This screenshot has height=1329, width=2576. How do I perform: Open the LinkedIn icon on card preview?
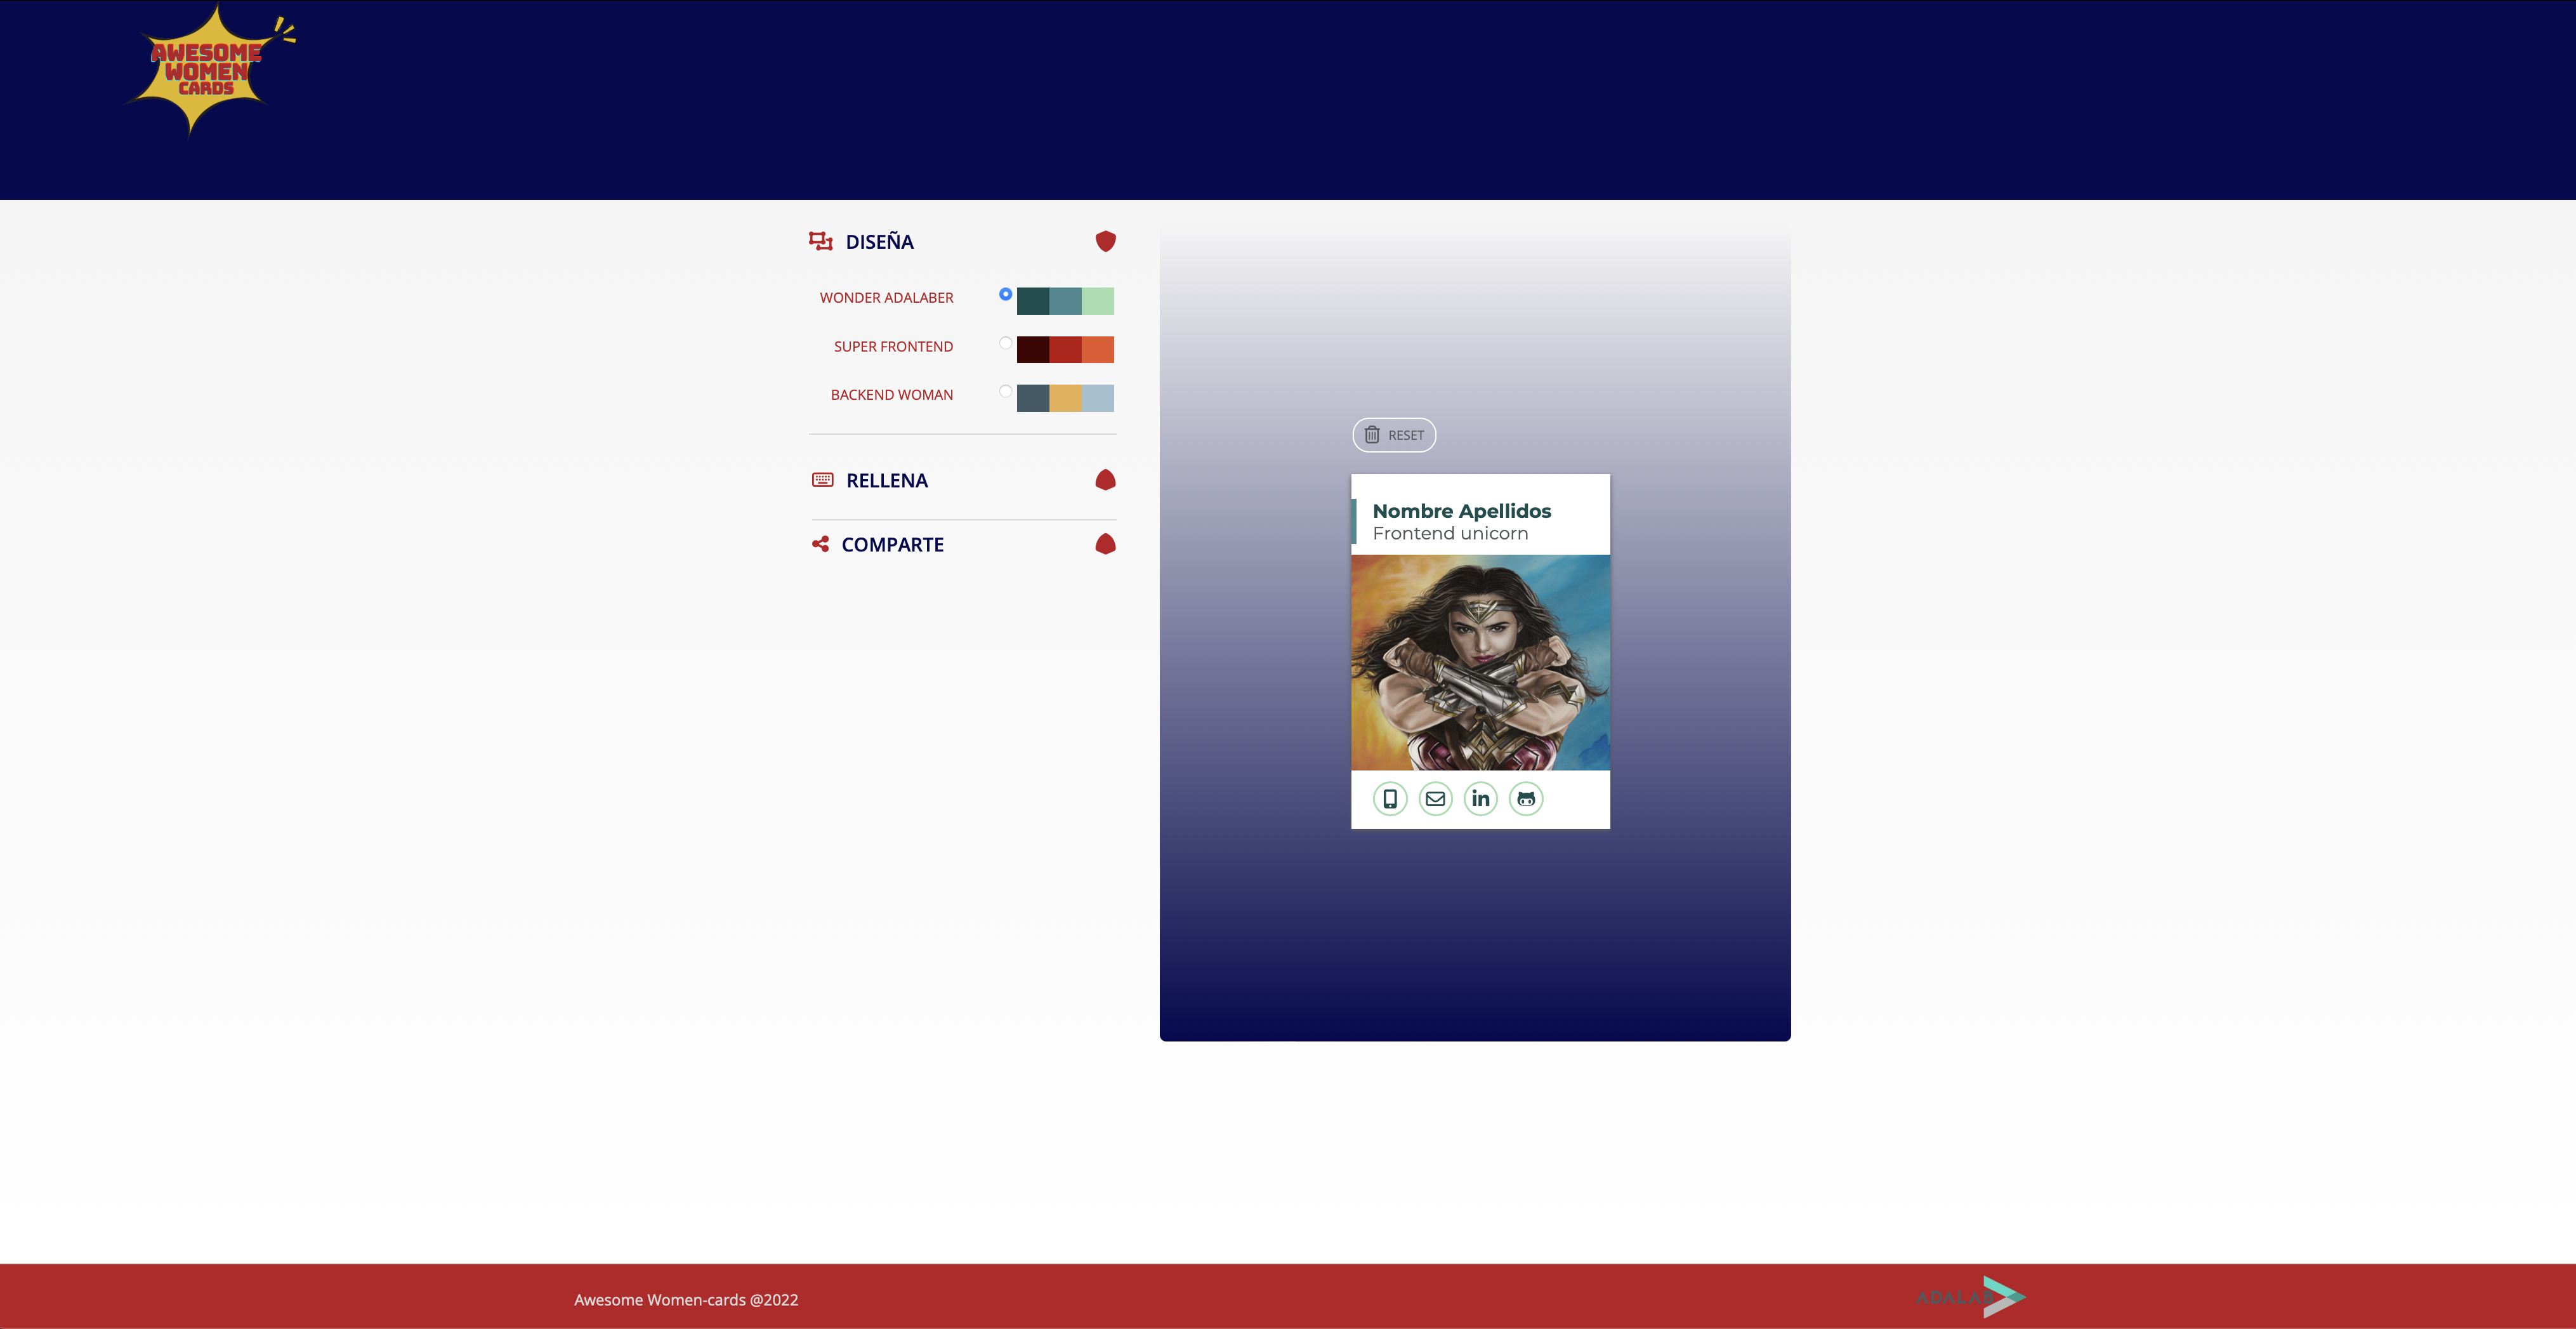click(1480, 798)
